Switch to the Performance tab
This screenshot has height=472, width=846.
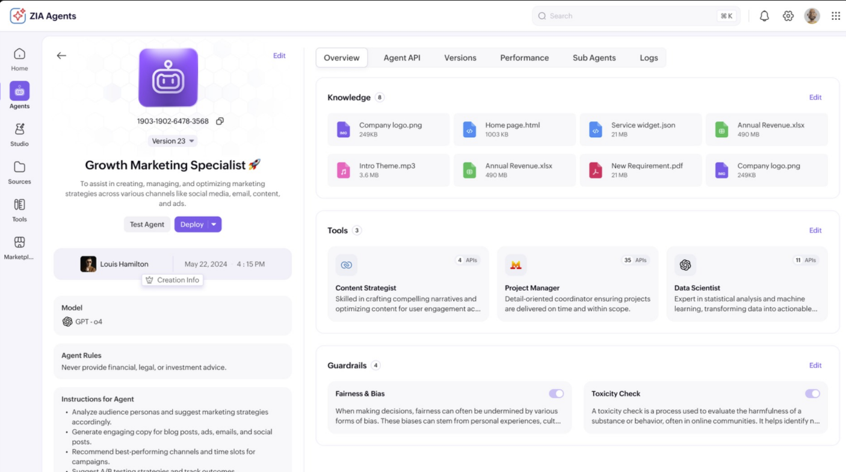(524, 57)
